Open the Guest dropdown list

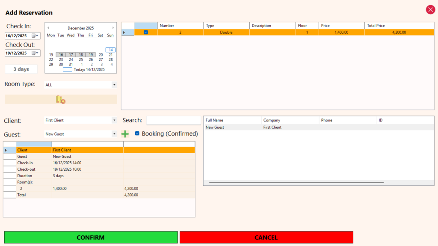tap(114, 134)
